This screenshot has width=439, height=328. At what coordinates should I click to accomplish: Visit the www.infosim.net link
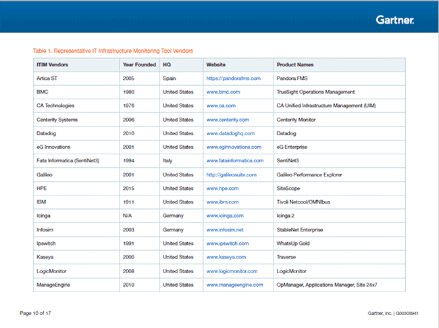(225, 230)
